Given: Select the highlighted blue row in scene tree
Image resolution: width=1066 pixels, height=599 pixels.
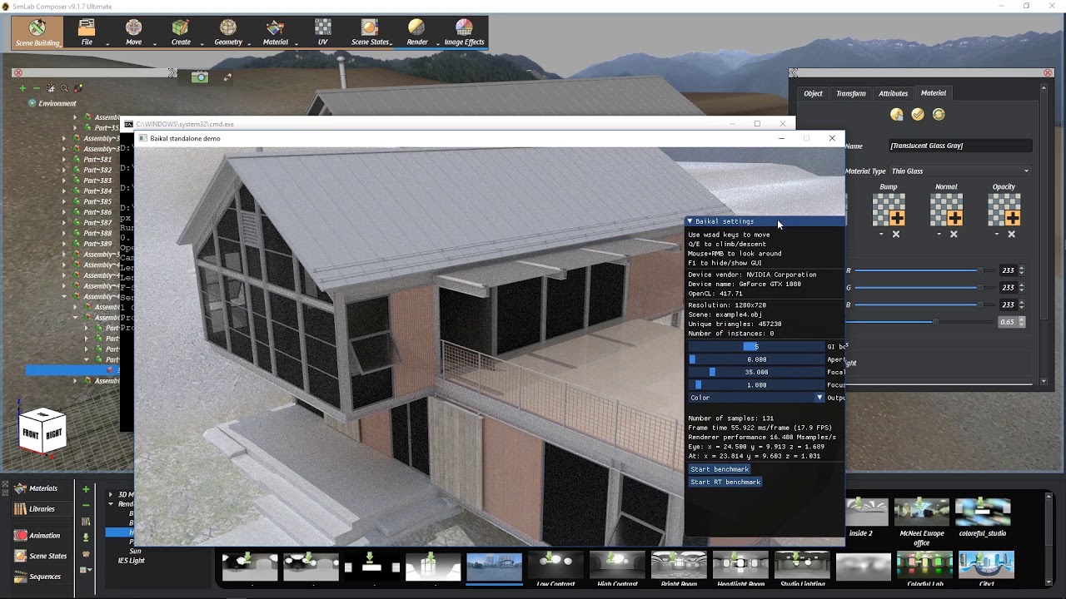Looking at the screenshot, I should (x=72, y=370).
